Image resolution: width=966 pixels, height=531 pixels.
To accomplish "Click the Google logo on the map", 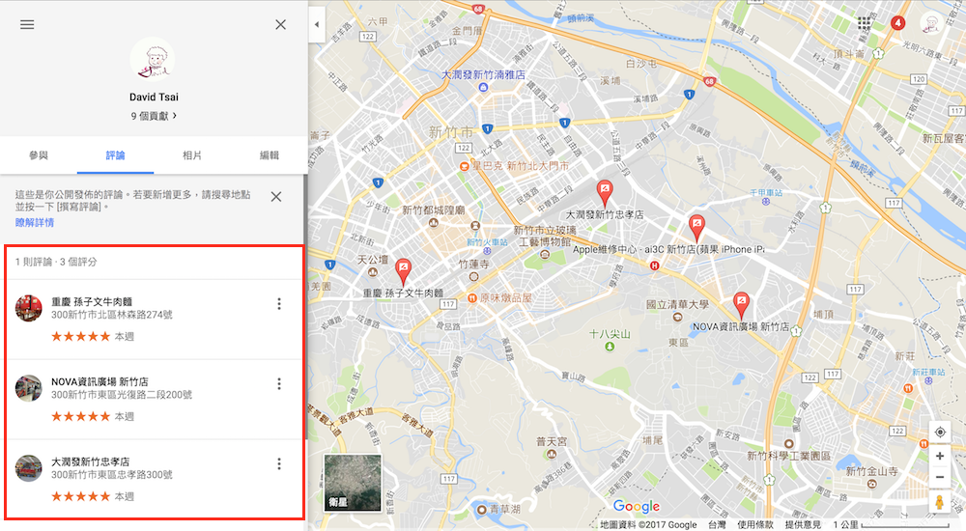I will click(637, 506).
